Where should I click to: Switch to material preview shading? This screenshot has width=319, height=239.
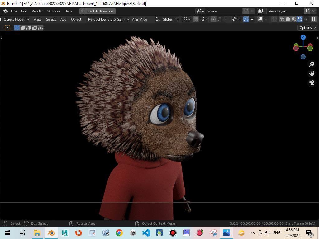point(293,19)
